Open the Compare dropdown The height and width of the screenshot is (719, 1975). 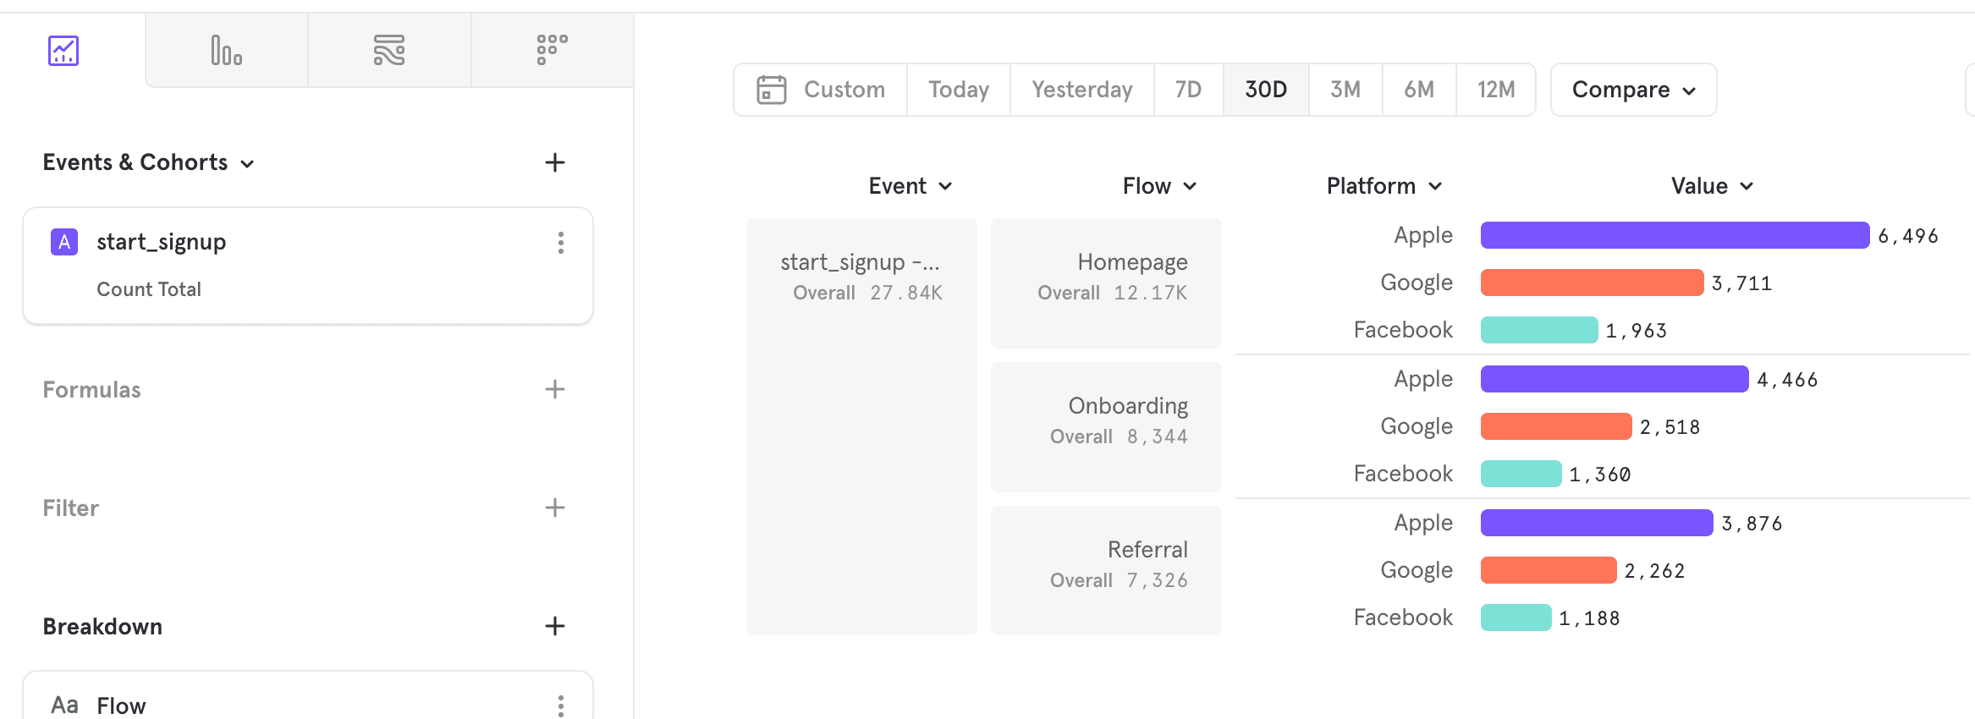1633,90
